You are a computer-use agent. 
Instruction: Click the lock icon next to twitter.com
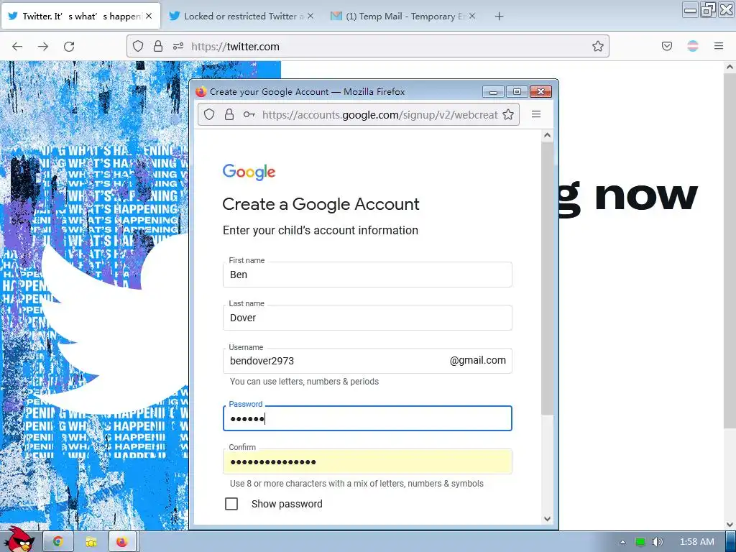point(158,46)
